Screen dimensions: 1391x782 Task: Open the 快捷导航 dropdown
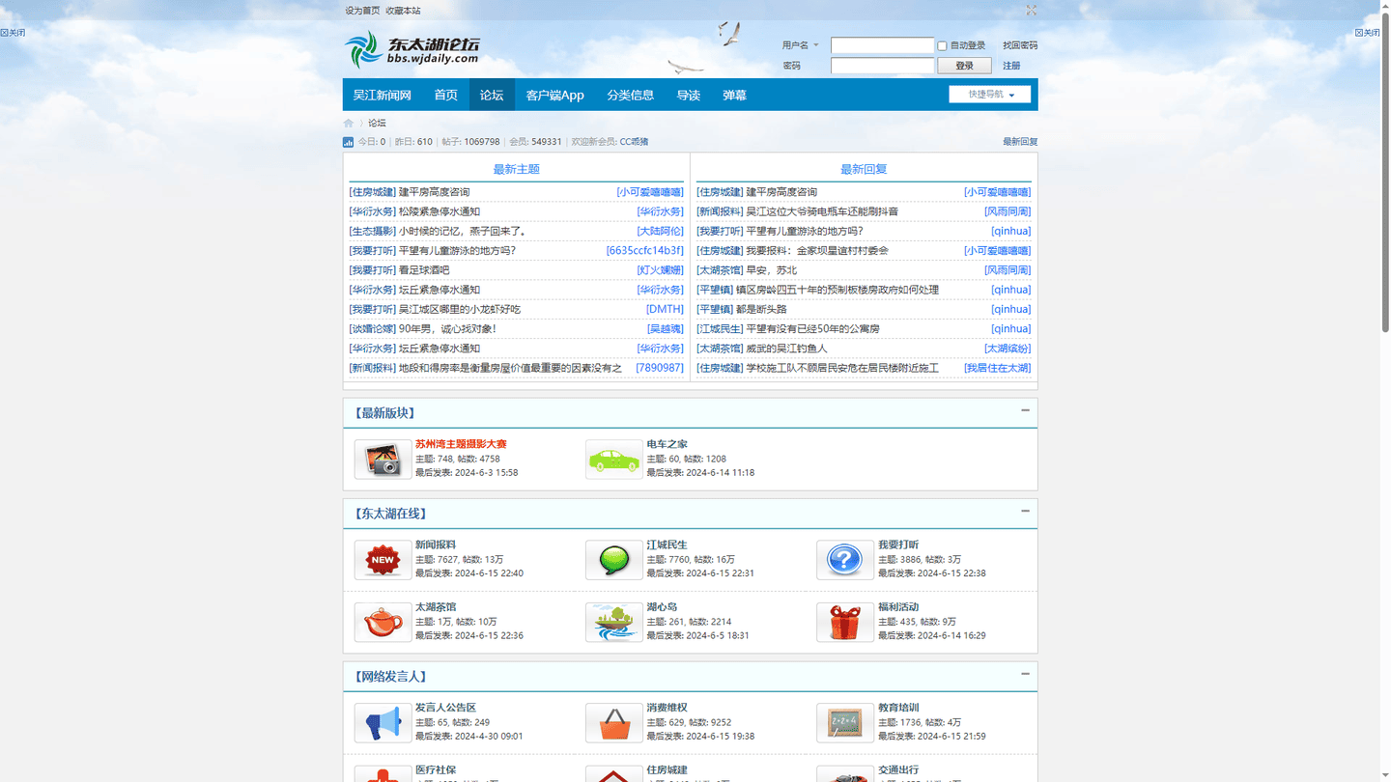(x=989, y=95)
